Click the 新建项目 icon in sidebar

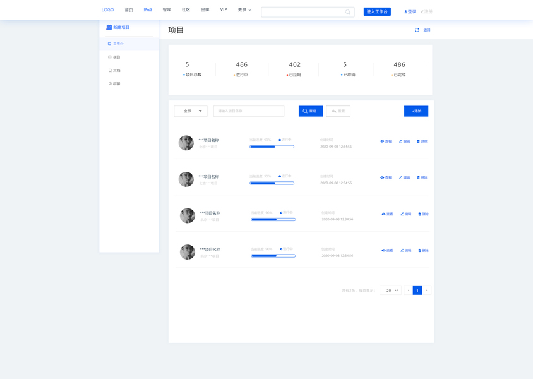[109, 27]
